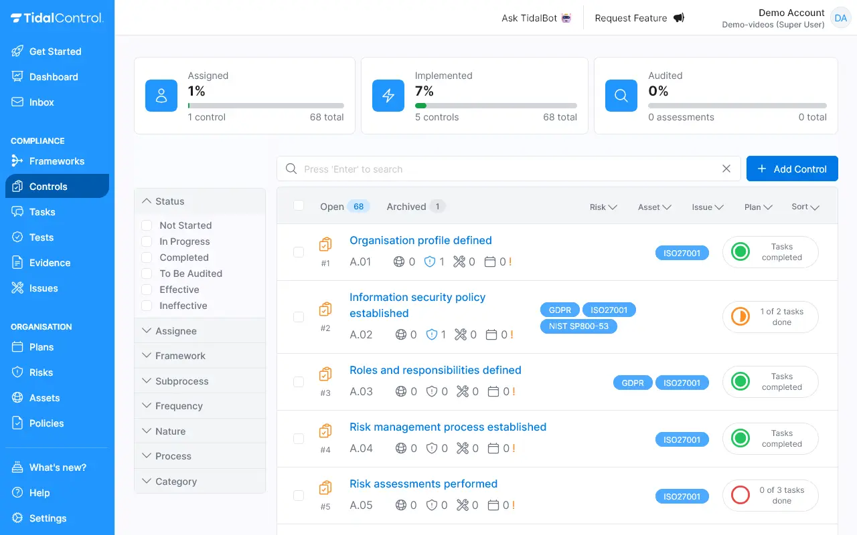This screenshot has height=535, width=857.
Task: Click the 1 of 2 tasks done badge
Action: tap(771, 317)
